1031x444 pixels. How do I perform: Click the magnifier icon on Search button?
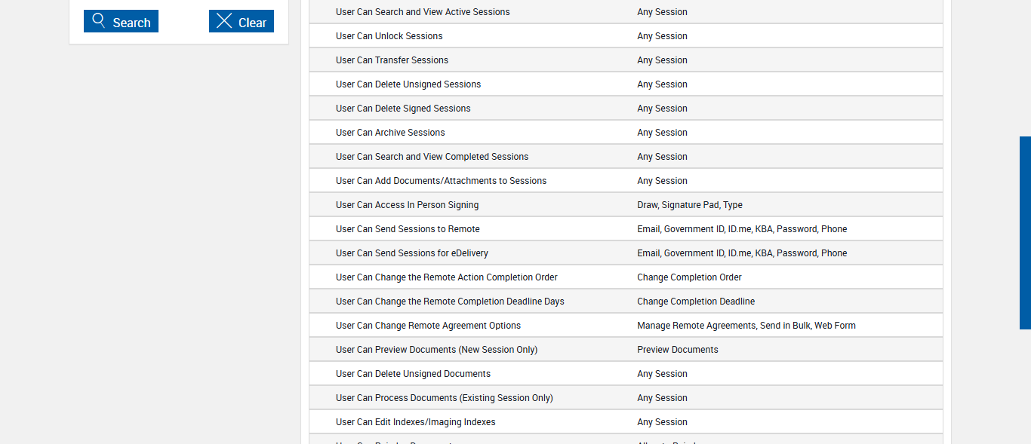pos(99,21)
